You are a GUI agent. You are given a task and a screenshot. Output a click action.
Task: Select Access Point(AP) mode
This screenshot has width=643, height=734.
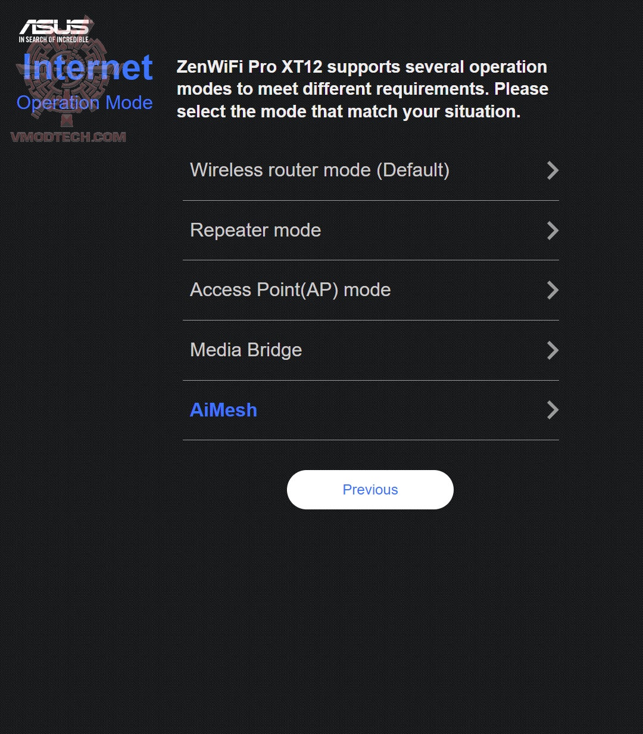(x=290, y=291)
